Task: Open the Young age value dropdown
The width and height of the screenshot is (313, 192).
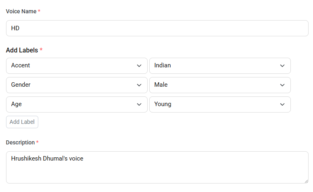Action: 220,104
